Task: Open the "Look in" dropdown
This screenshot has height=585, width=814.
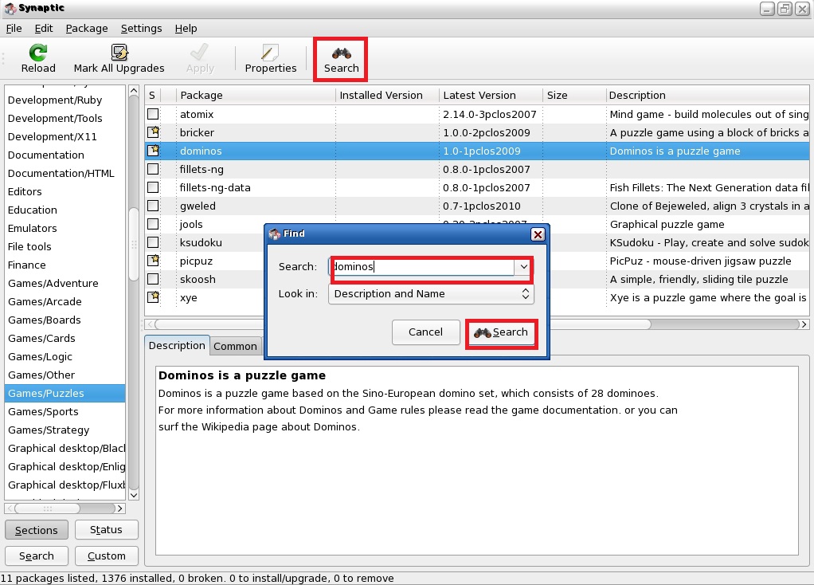Action: [430, 294]
